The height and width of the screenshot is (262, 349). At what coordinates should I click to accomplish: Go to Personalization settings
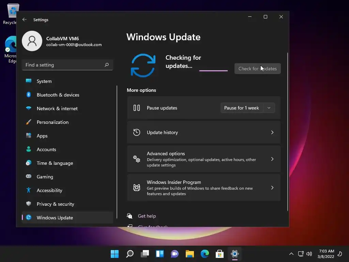point(67,122)
